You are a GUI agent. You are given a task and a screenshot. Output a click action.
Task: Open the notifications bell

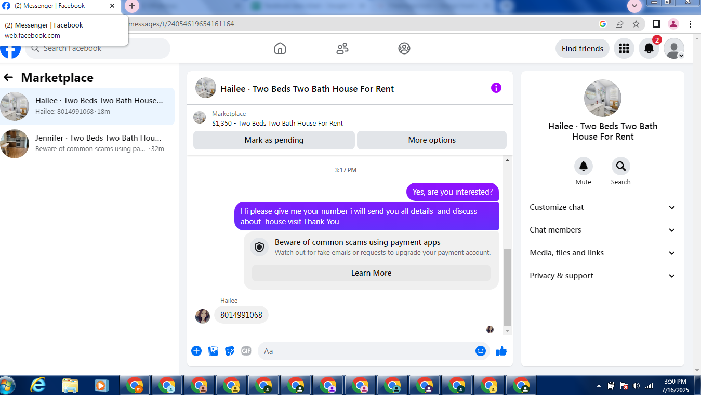(x=649, y=48)
